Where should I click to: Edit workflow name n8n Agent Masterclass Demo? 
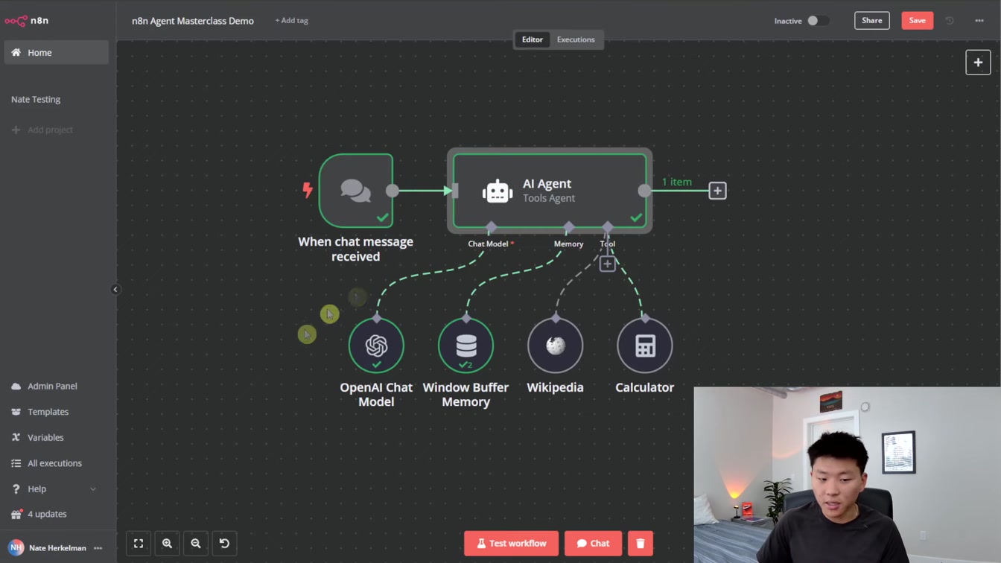coord(193,21)
